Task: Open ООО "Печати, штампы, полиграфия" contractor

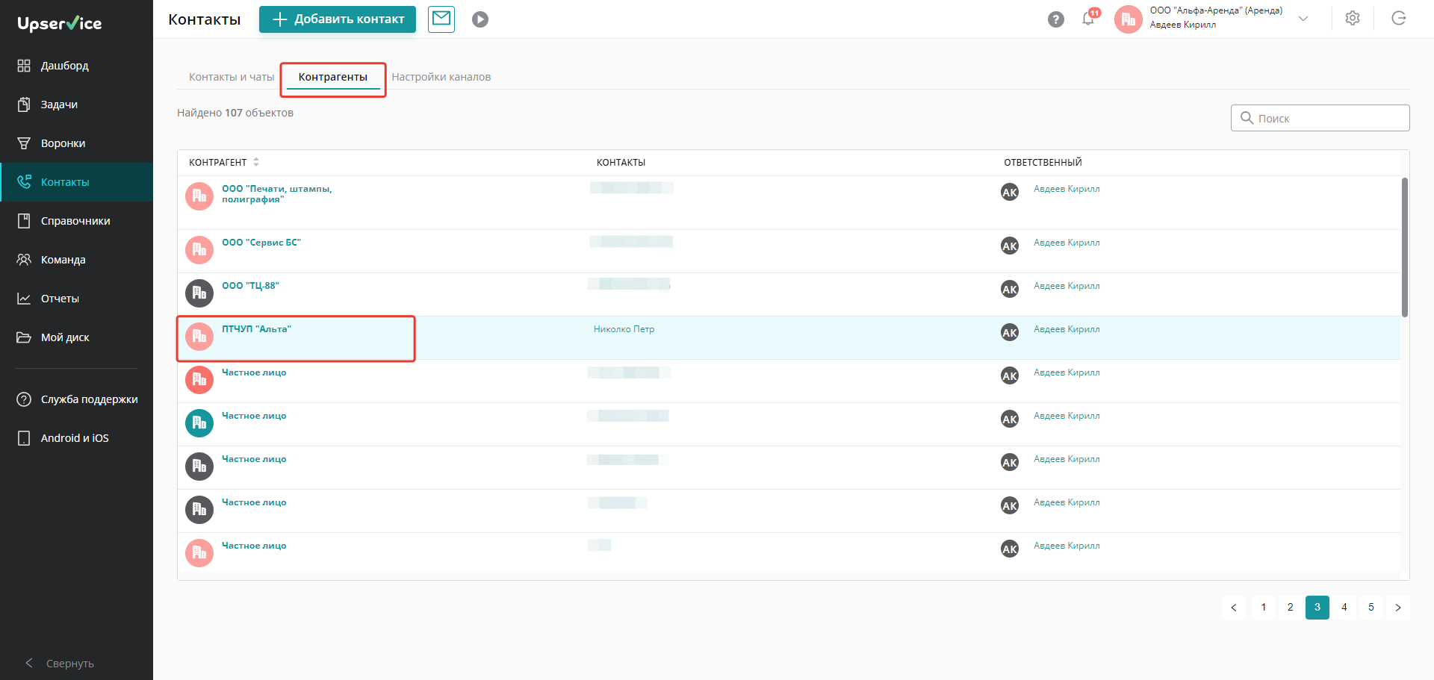Action: tap(277, 194)
